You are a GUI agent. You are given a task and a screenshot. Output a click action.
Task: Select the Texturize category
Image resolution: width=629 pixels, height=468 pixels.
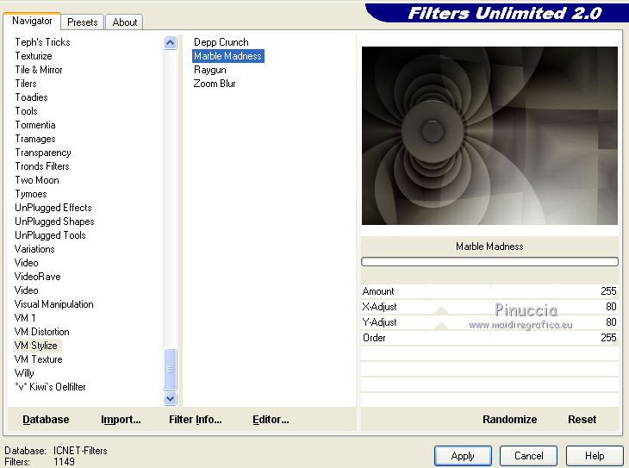point(34,56)
